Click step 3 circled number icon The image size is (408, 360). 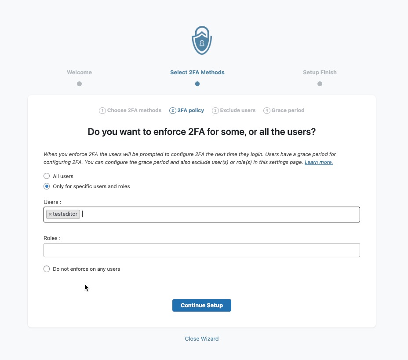pyautogui.click(x=215, y=111)
